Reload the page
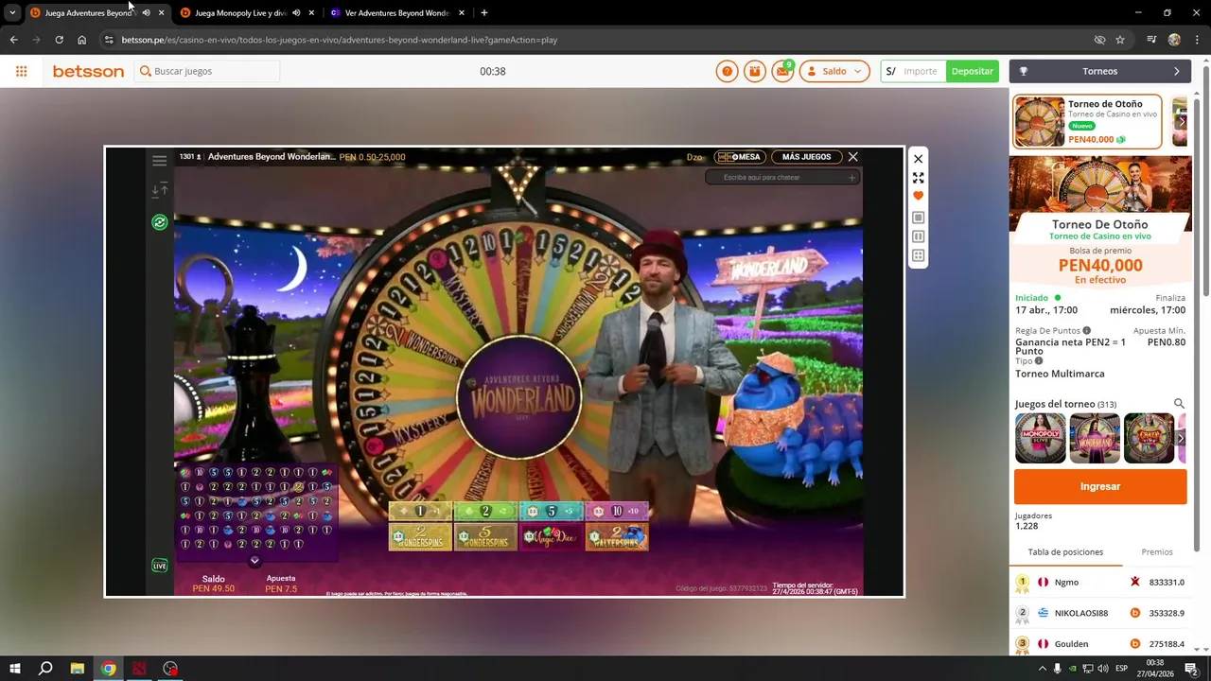This screenshot has height=681, width=1211. click(x=59, y=40)
